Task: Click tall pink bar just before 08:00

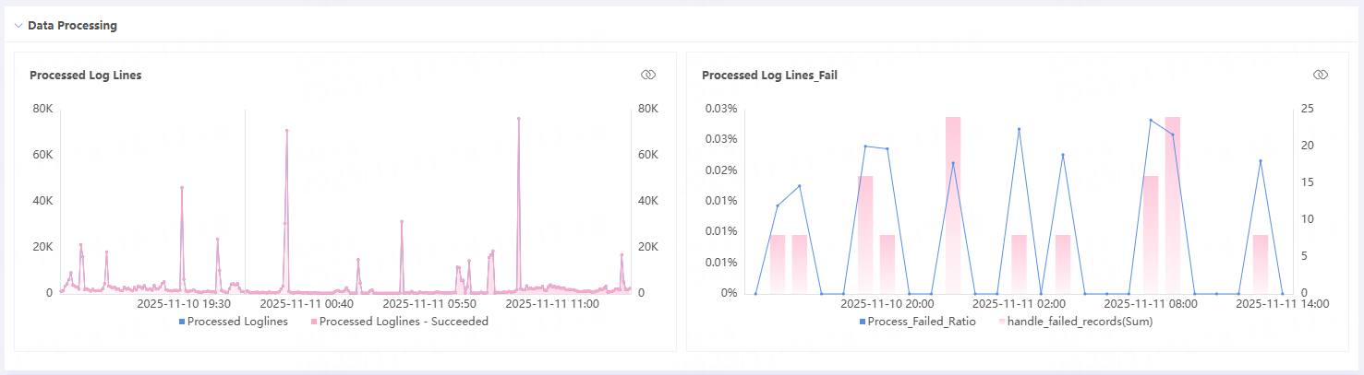Action: coord(1173,203)
